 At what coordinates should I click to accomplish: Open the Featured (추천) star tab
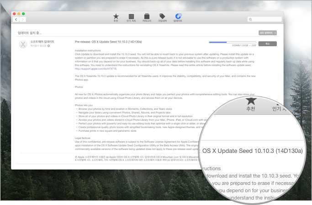pyautogui.click(x=116, y=18)
